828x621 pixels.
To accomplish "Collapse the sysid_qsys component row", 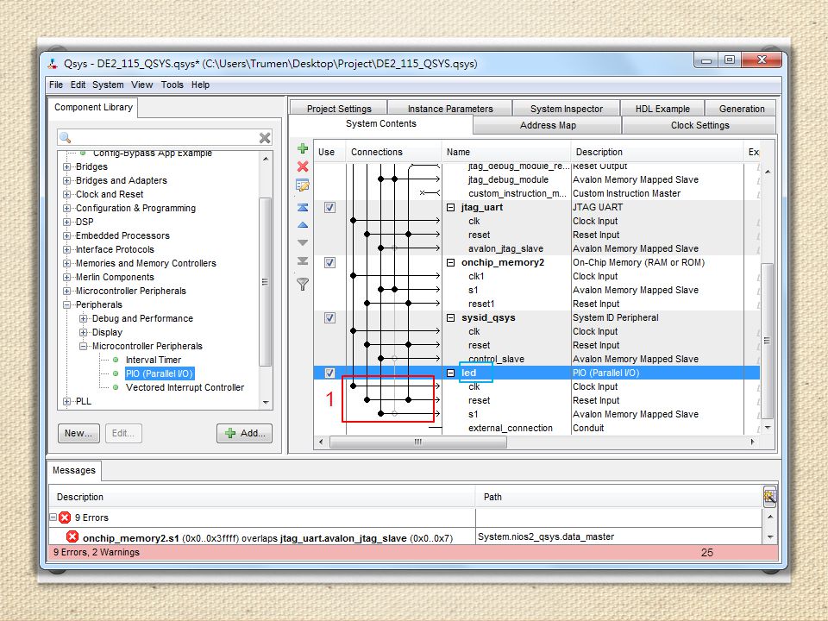I will (x=450, y=318).
